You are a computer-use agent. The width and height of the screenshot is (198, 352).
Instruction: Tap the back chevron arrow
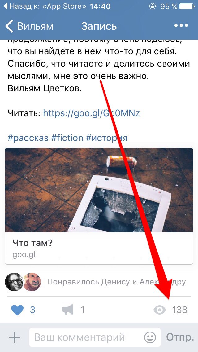coord(9,26)
